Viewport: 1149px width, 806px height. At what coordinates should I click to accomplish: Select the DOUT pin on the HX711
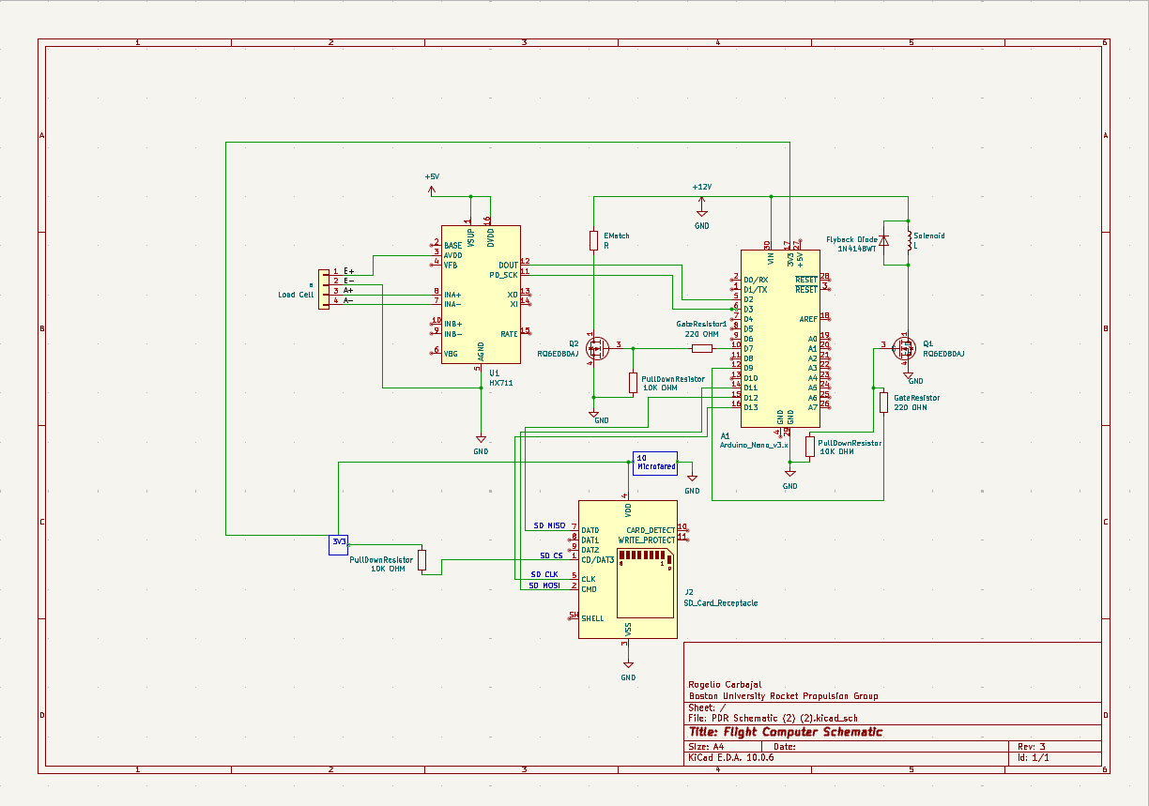(508, 265)
